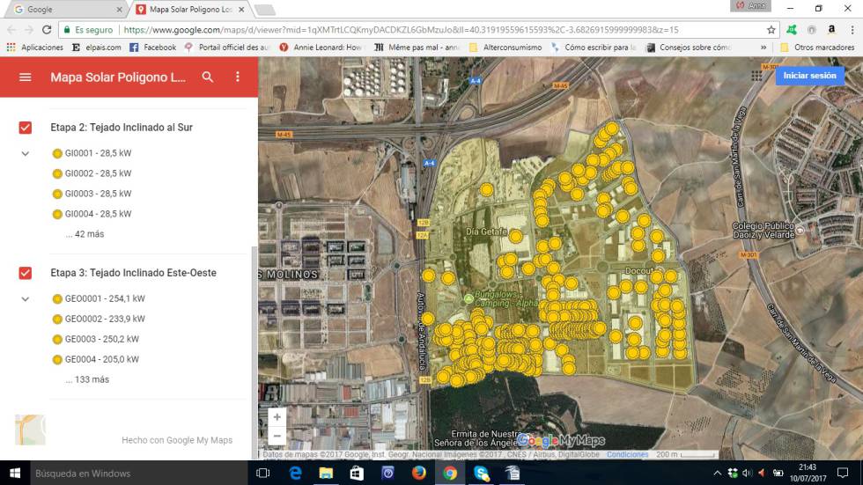Show 42 más items in Etapa 2

pos(85,234)
